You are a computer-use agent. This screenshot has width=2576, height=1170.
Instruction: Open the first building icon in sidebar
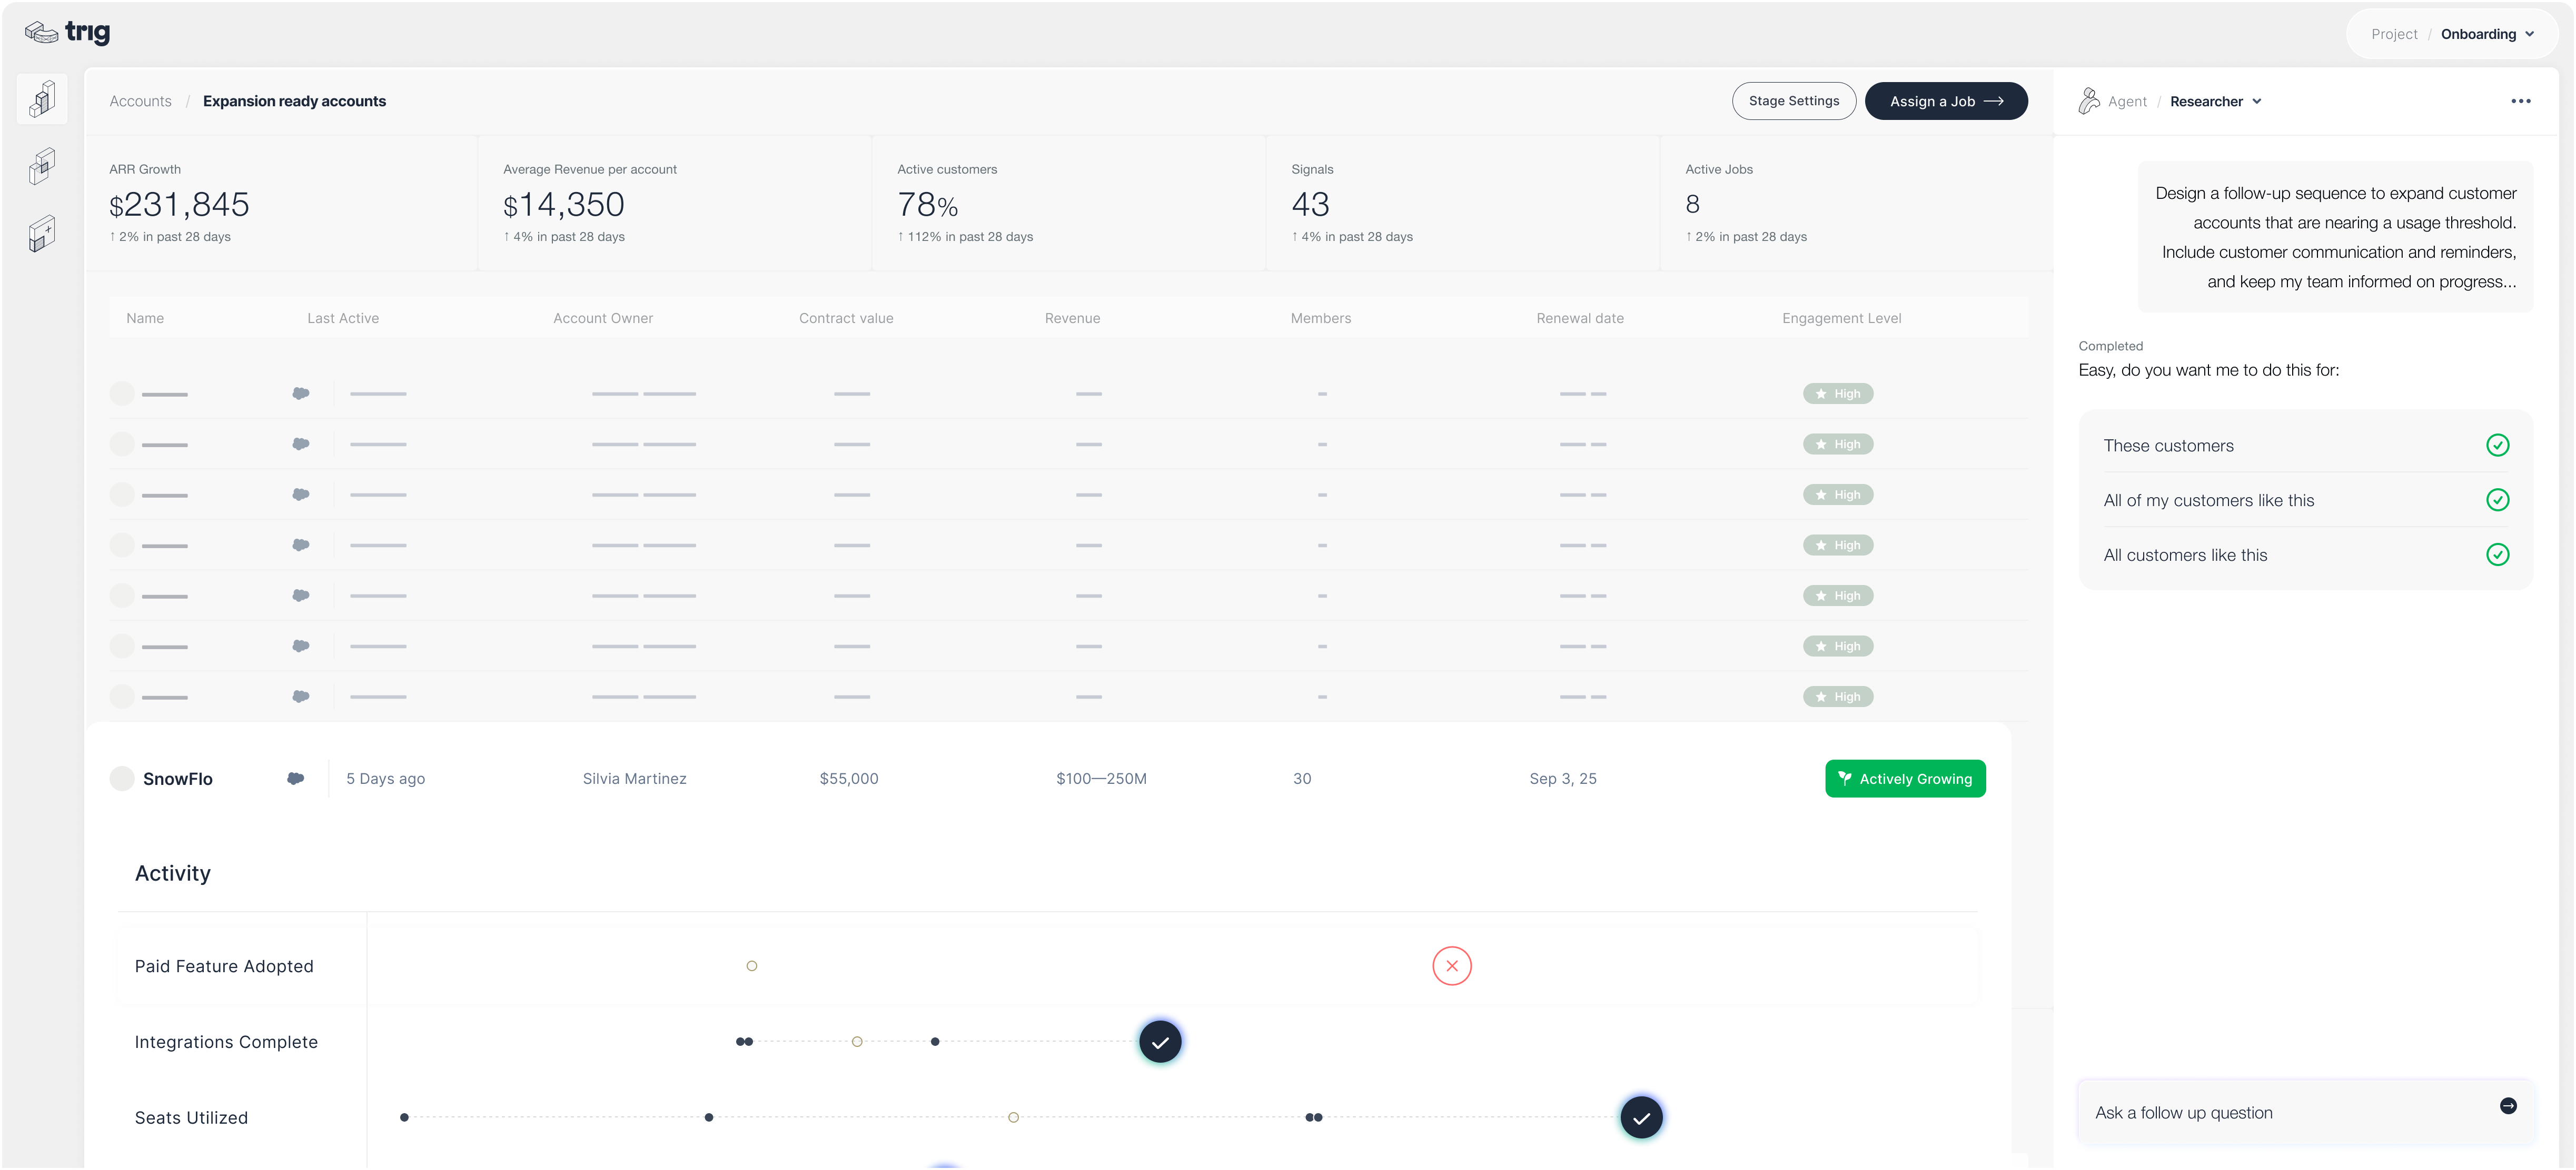(42, 99)
